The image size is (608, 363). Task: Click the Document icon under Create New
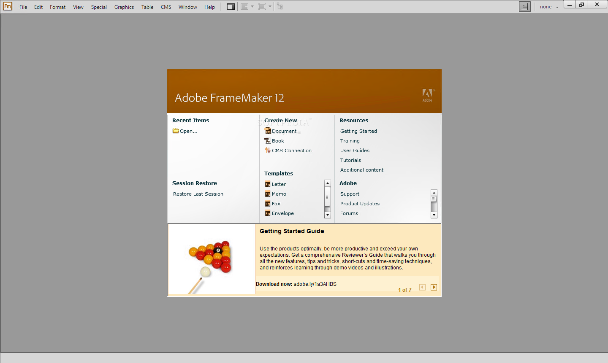coord(268,131)
